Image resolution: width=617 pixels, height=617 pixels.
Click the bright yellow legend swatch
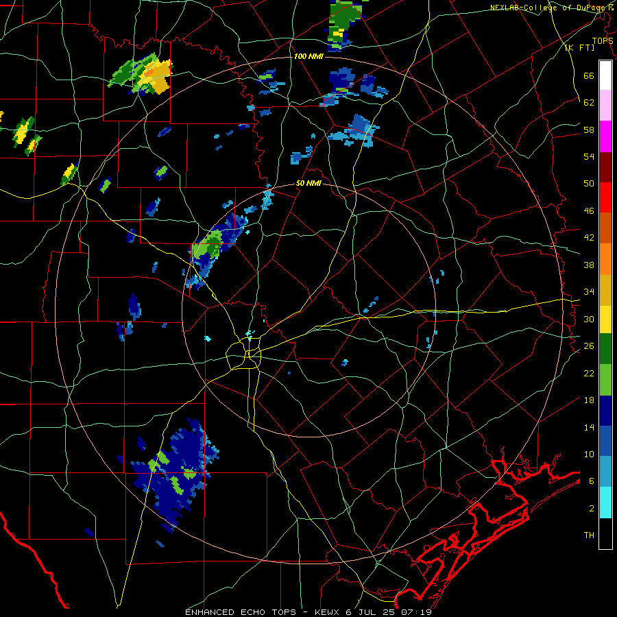[x=605, y=319]
